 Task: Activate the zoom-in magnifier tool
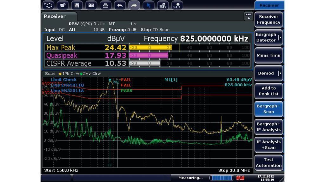point(163,5)
